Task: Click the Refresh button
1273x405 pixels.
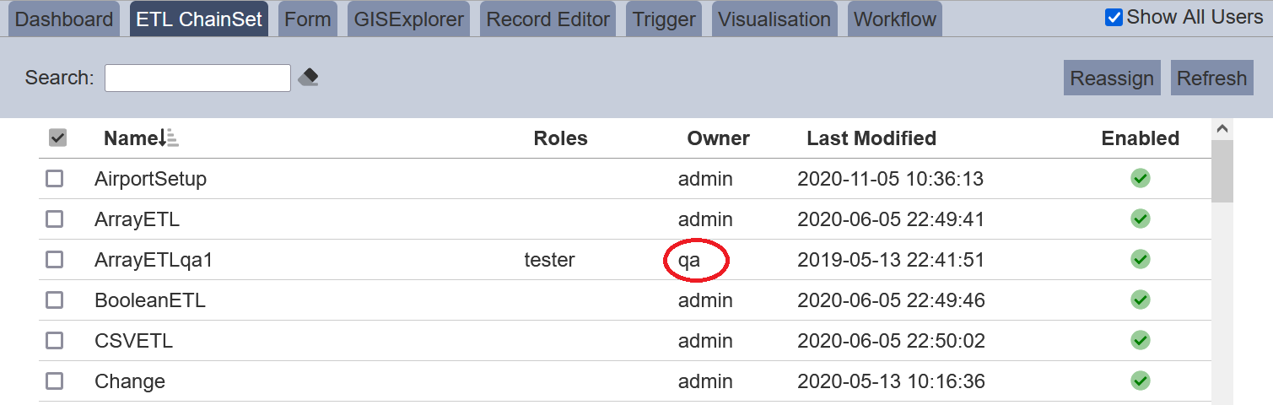Action: coord(1211,78)
